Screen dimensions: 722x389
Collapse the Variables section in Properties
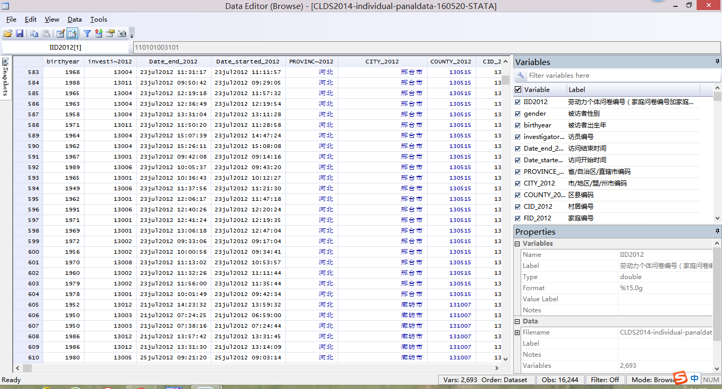[517, 244]
